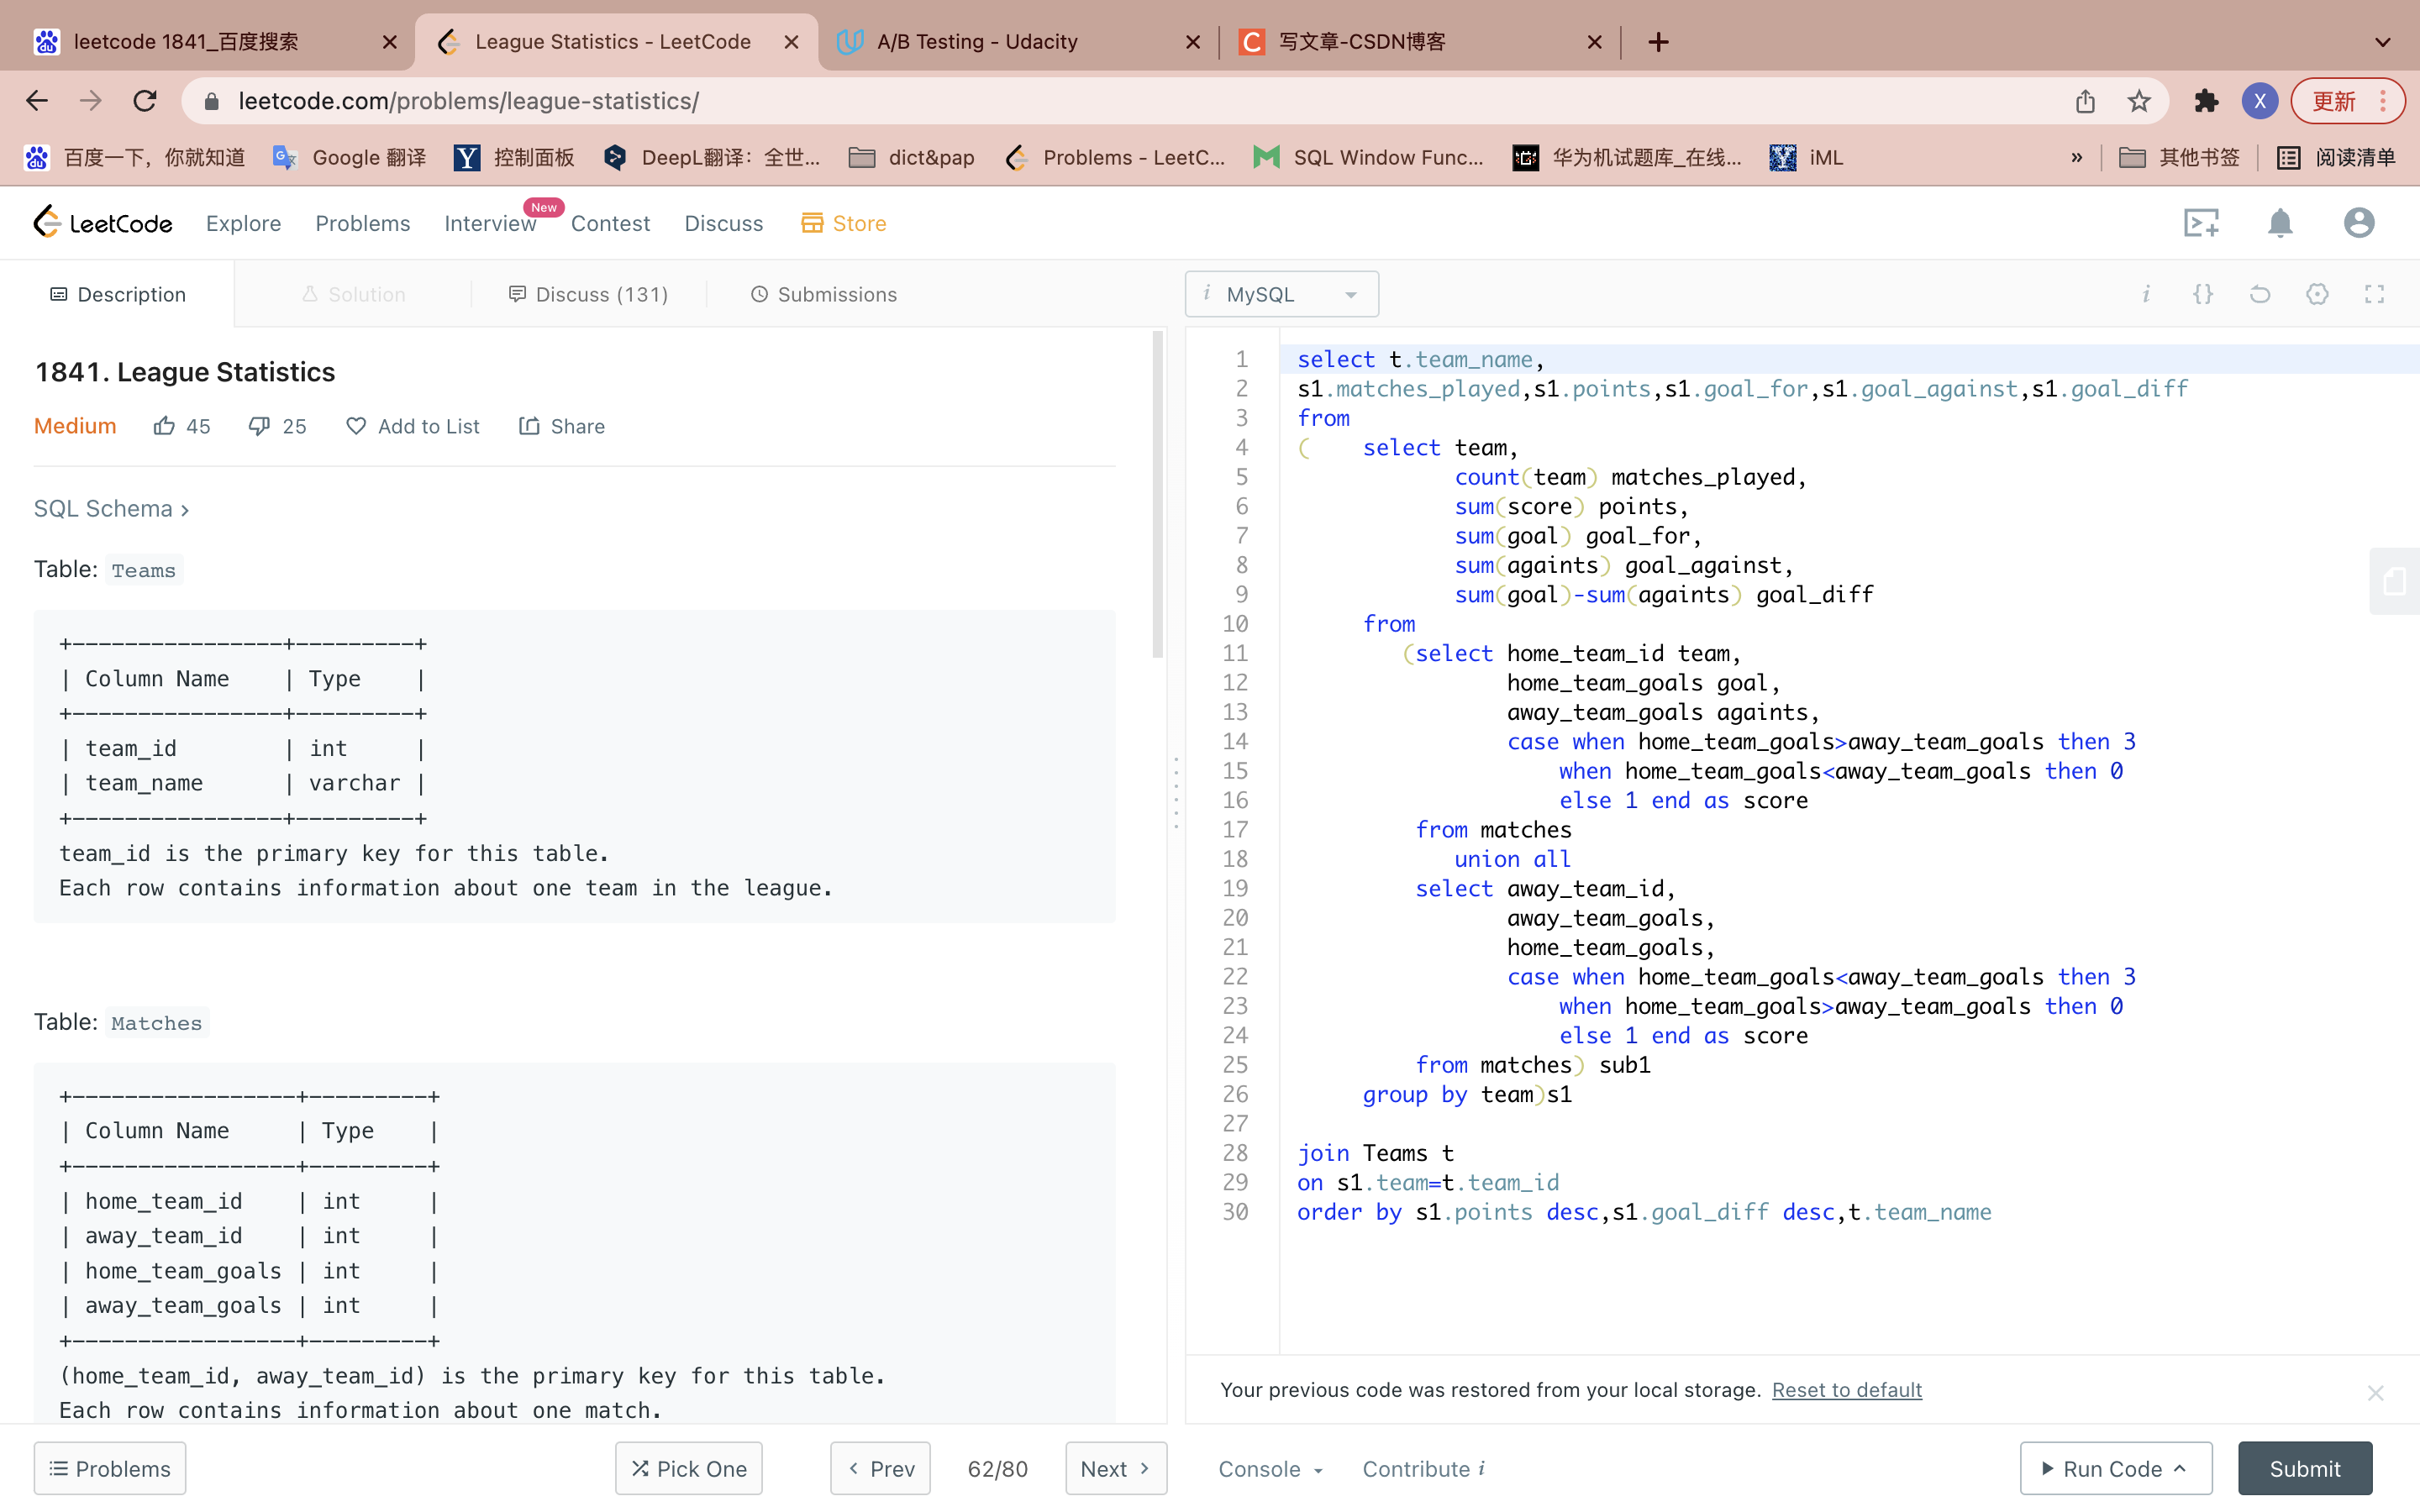Bookmark this page with the star icon
This screenshot has height=1512, width=2420.
coord(2139,101)
